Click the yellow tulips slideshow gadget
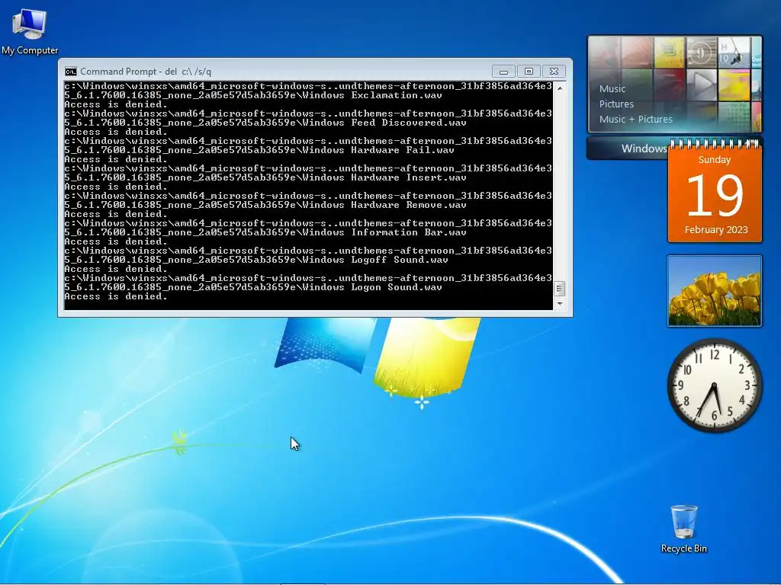 tap(714, 291)
